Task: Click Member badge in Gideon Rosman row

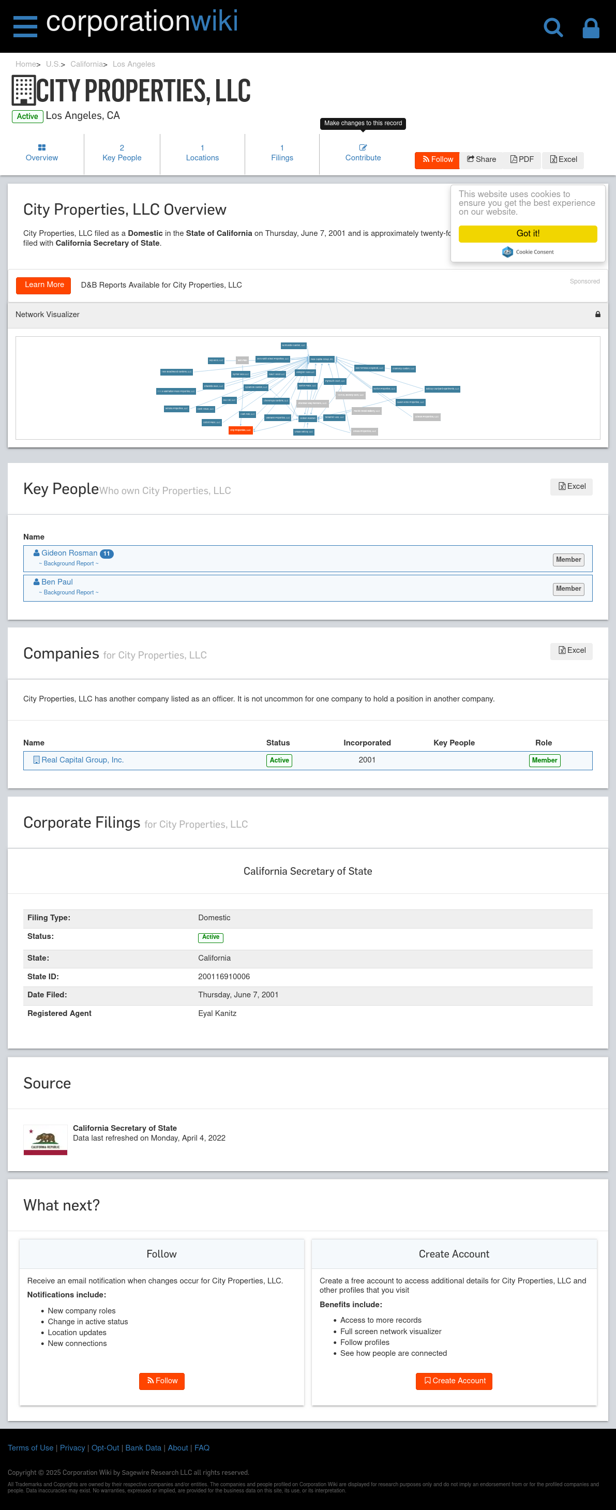Action: pos(568,560)
